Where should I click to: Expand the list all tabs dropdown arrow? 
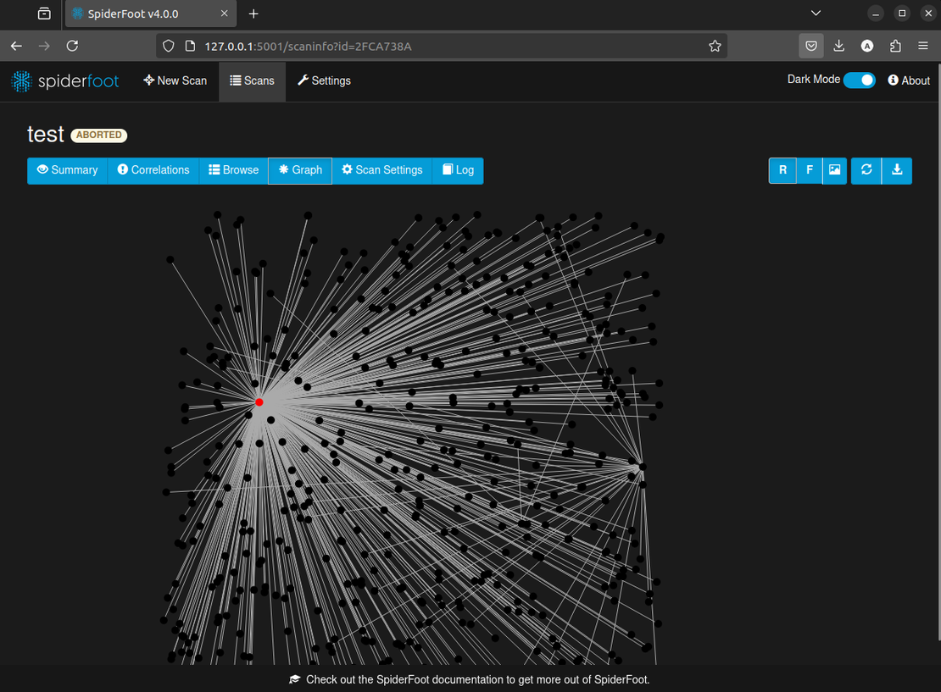[816, 14]
